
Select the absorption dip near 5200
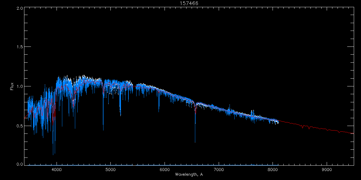point(120,115)
